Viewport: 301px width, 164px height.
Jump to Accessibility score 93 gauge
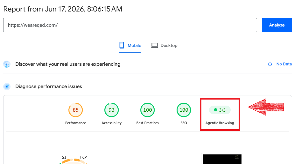pyautogui.click(x=112, y=110)
